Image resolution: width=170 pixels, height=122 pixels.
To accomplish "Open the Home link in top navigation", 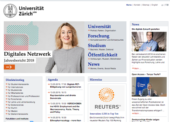I will point(129,5).
